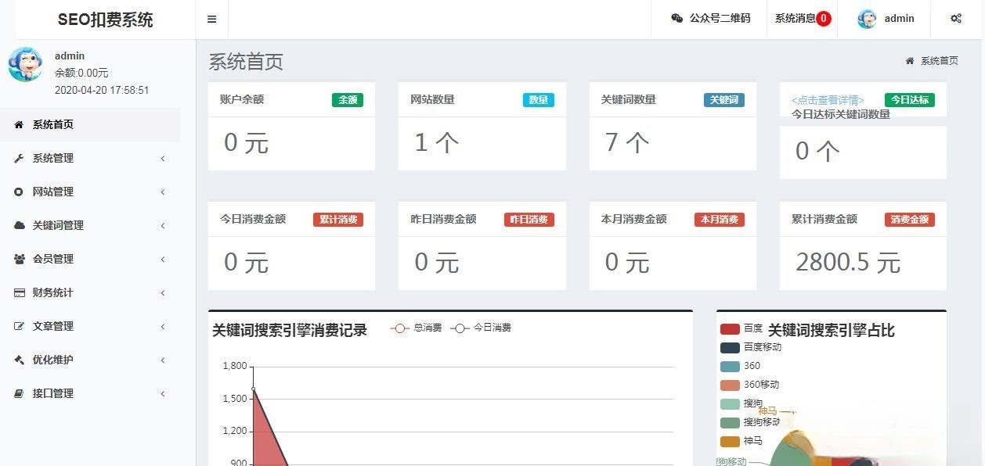Open 系统消息 notifications

(796, 18)
